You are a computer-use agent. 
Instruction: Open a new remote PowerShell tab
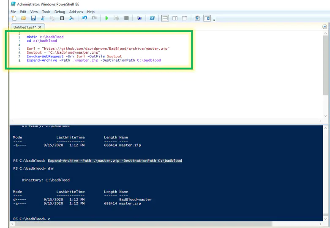[x=139, y=18]
